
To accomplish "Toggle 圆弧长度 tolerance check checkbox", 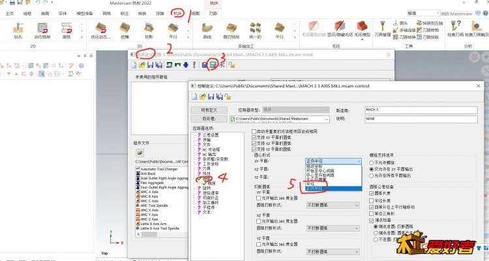I will (x=372, y=193).
